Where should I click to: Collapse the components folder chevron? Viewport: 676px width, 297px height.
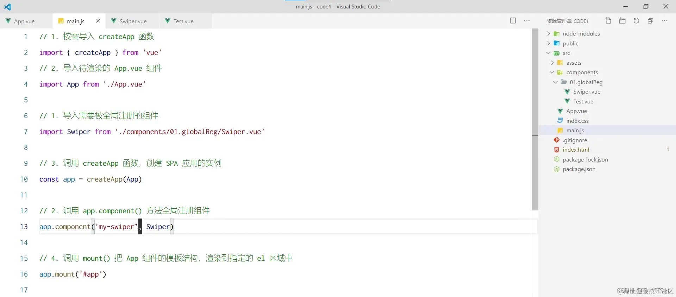click(x=552, y=72)
